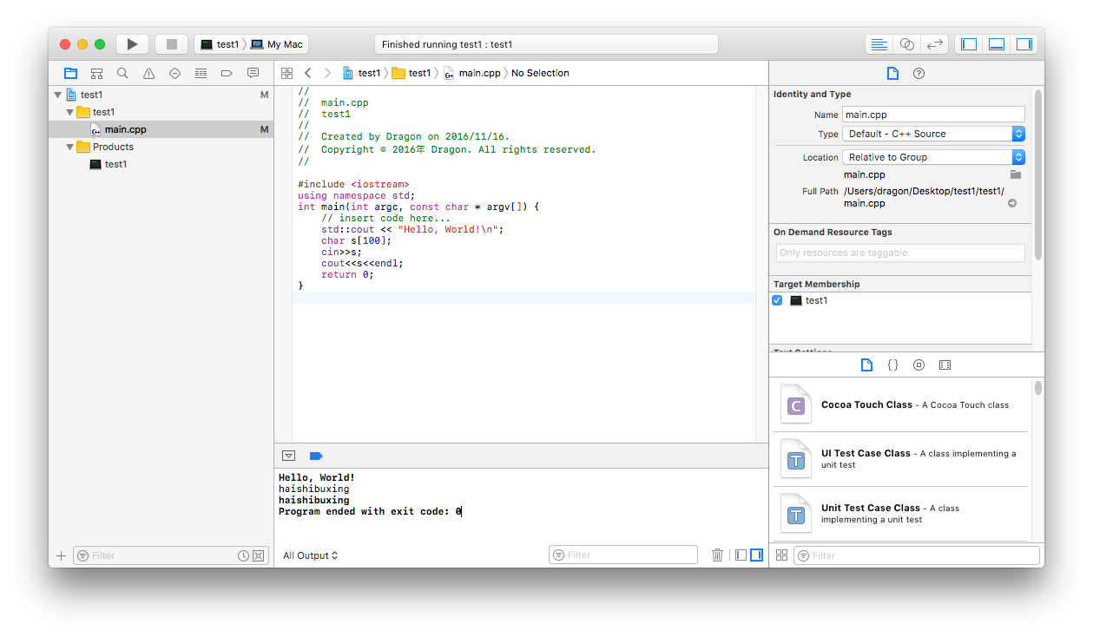Show Object library
The width and height of the screenshot is (1093, 637).
pyautogui.click(x=919, y=364)
